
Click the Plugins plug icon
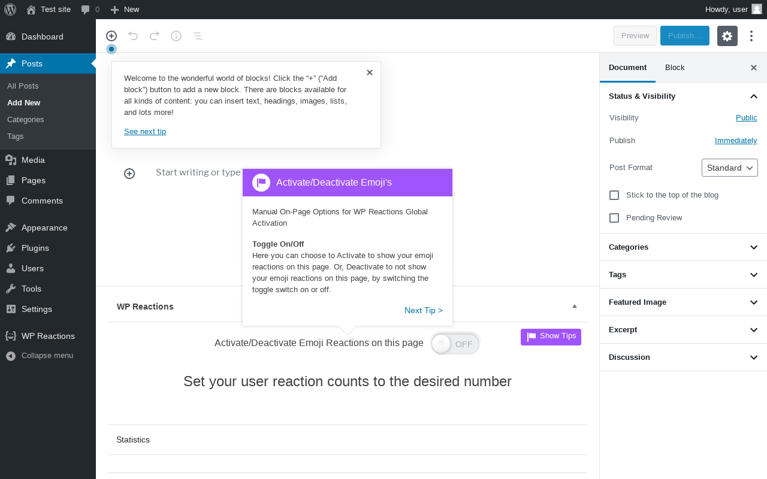point(11,248)
